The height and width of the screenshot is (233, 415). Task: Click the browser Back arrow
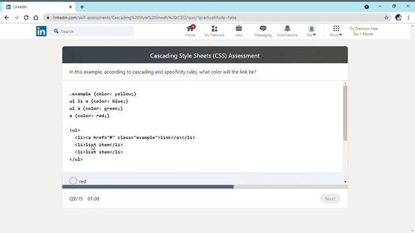coord(6,17)
